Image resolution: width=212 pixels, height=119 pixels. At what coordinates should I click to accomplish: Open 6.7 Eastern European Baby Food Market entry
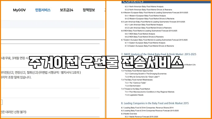click(x=154, y=40)
